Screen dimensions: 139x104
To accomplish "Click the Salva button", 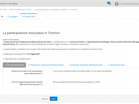I will point(53,99).
